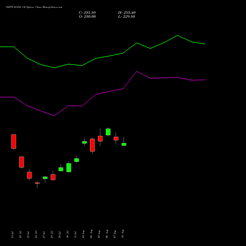Click the red candle above 07 Aug

pyautogui.click(x=116, y=139)
